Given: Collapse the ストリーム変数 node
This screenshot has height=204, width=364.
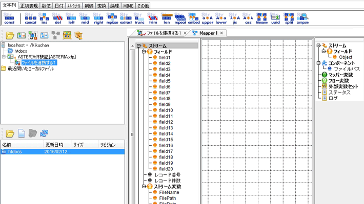Looking at the screenshot, I should pyautogui.click(x=144, y=186).
